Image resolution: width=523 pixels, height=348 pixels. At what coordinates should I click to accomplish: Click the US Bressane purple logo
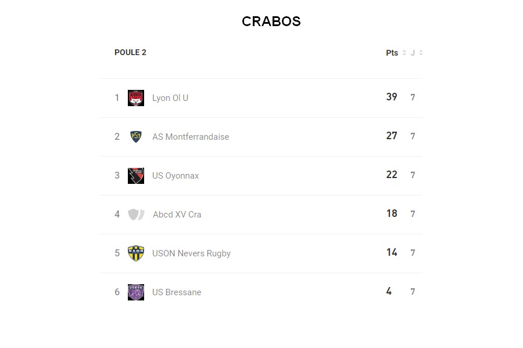136,292
